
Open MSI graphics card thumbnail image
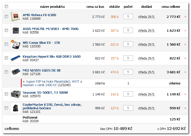16,72
